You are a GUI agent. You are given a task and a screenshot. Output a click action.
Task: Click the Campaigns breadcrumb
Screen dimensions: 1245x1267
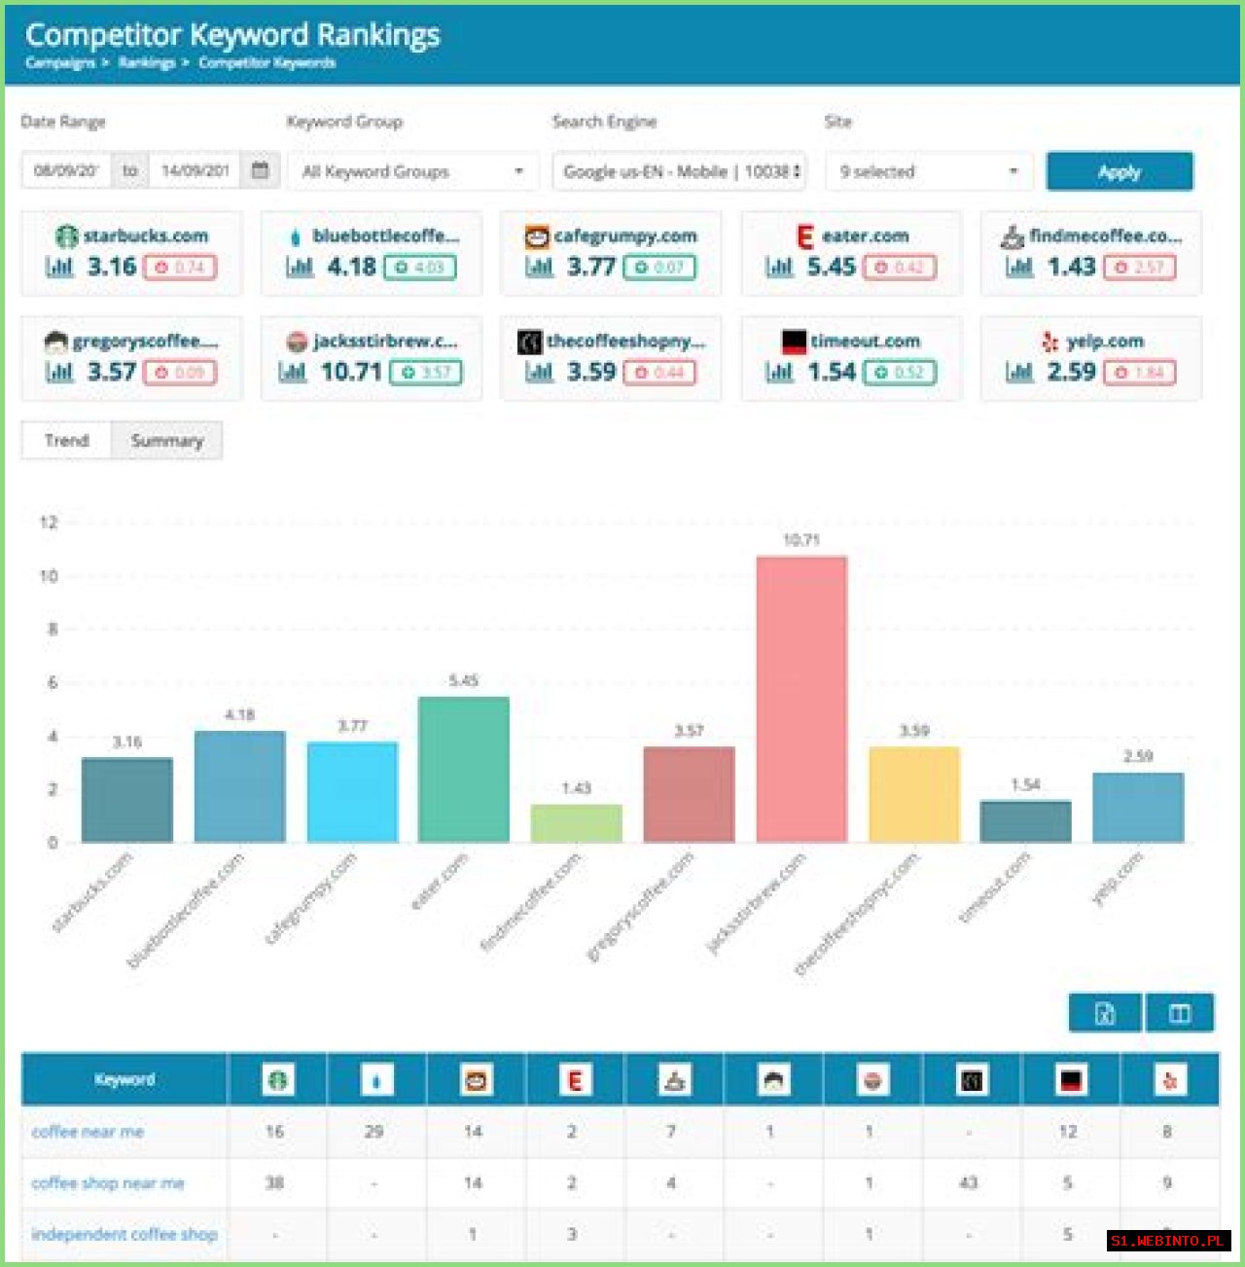60,62
